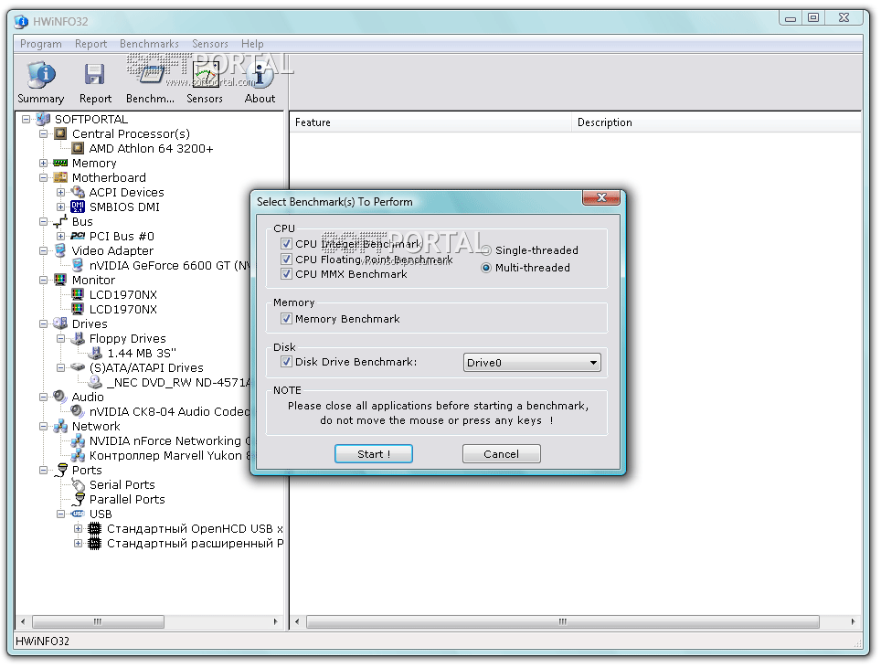This screenshot has width=881, height=668.
Task: Click the Video Adapter icon
Action: [x=60, y=250]
